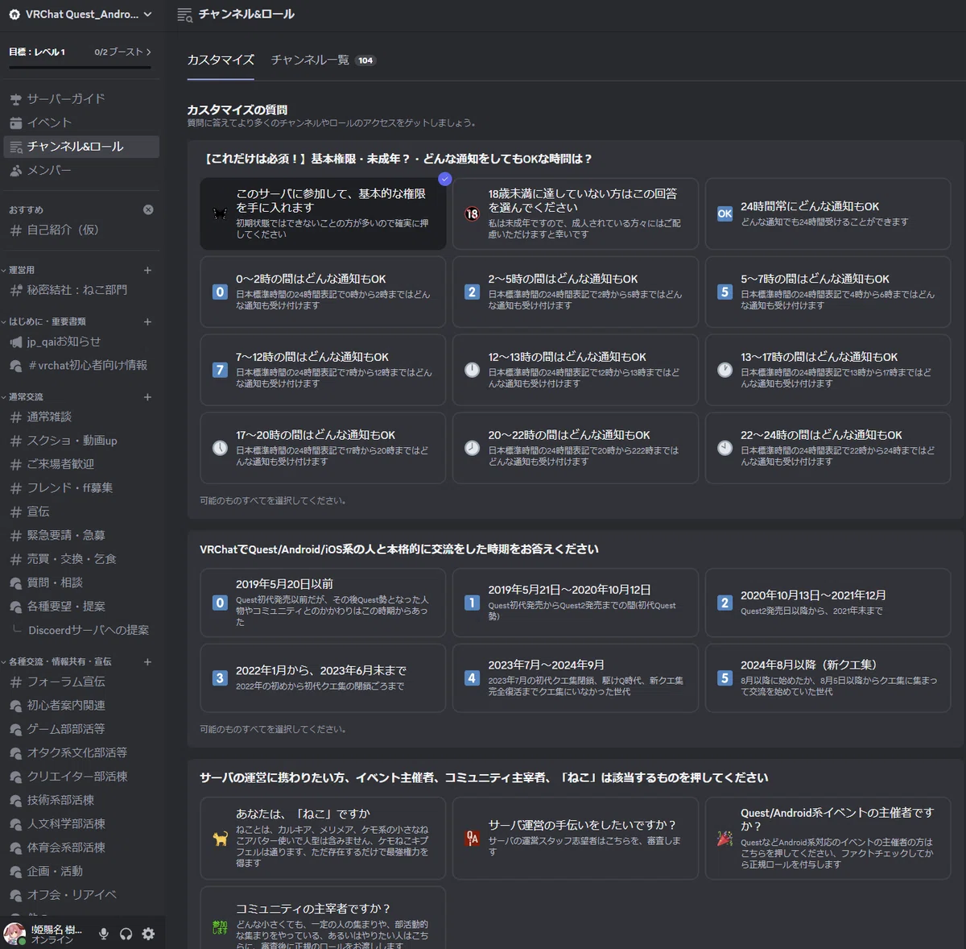The width and height of the screenshot is (966, 949).
Task: Select the 17〜20時の間 notification option
Action: pyautogui.click(x=323, y=448)
